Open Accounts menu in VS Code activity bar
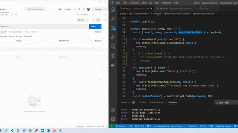 pos(113,110)
